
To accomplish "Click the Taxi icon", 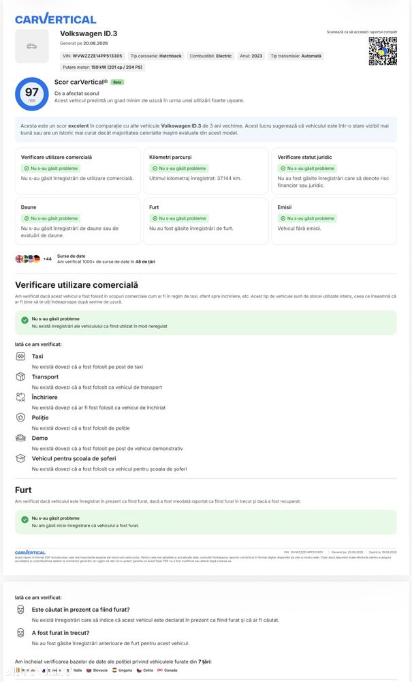I will pyautogui.click(x=20, y=356).
